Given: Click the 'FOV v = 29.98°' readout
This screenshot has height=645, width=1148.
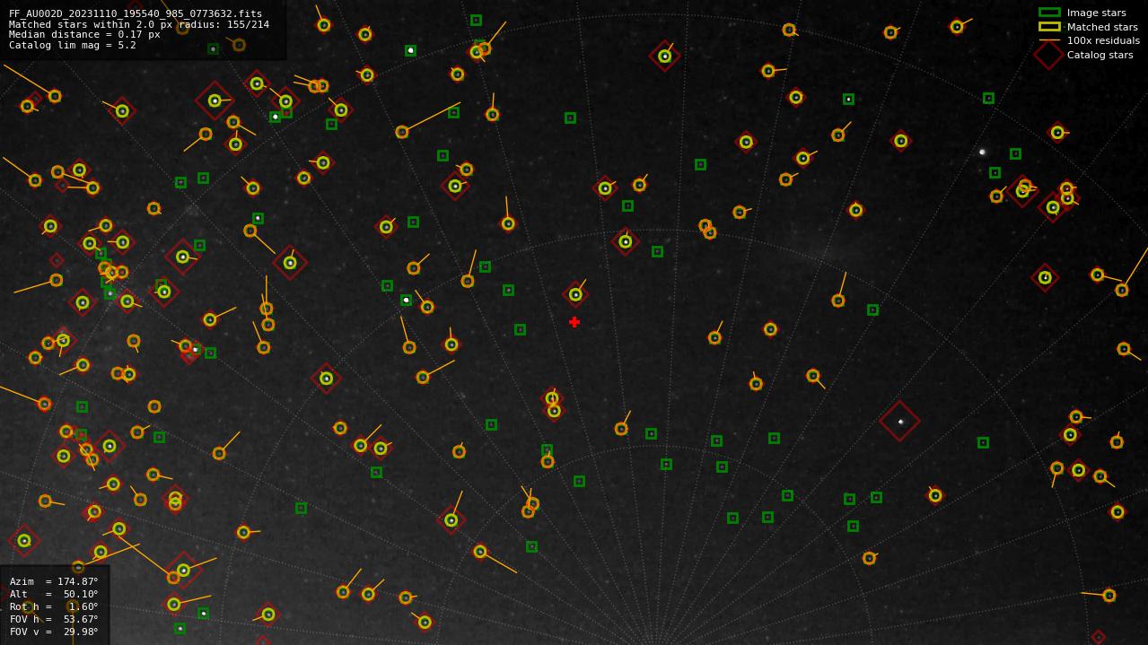Looking at the screenshot, I should (x=54, y=632).
